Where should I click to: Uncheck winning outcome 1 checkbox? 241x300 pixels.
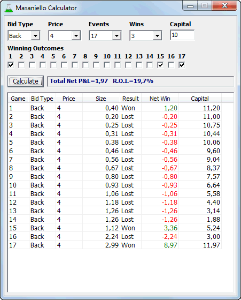pos(11,65)
